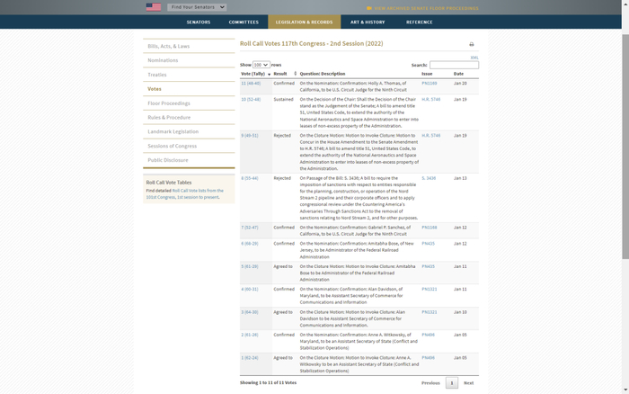
Task: Open PN1321 link in Jan 11 row
Action: [x=430, y=289]
